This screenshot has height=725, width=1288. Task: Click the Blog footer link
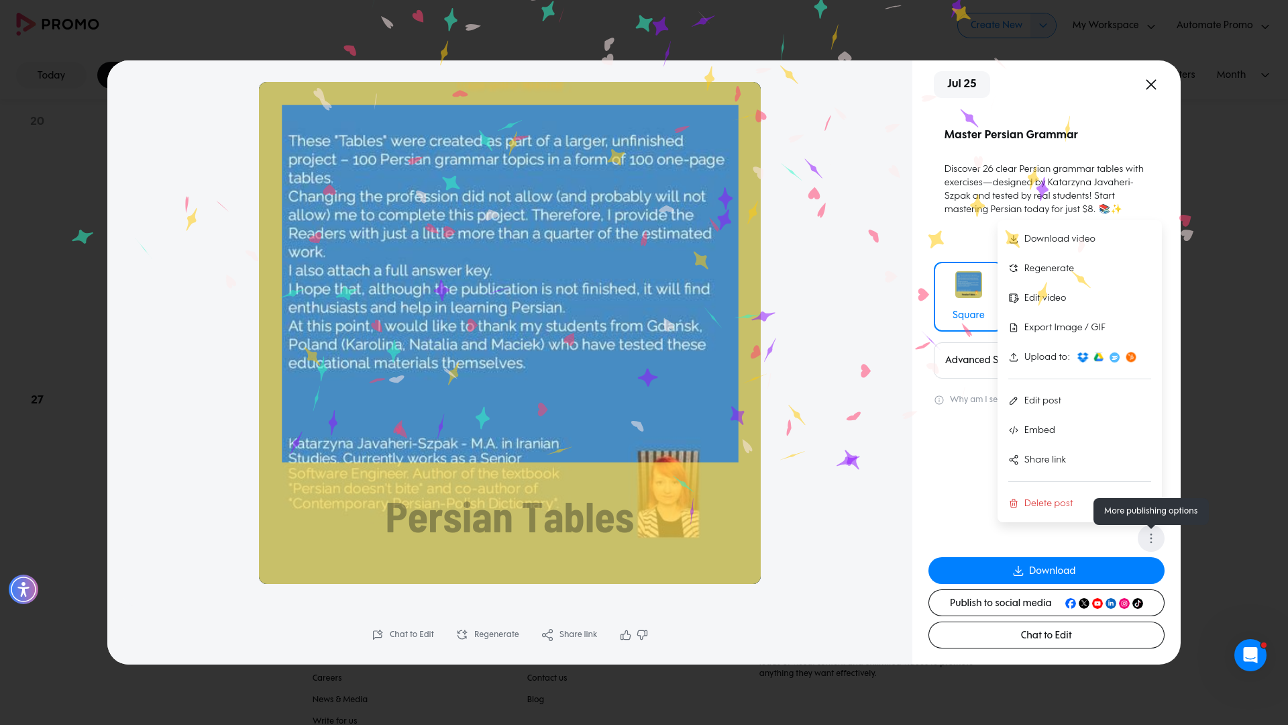point(535,699)
